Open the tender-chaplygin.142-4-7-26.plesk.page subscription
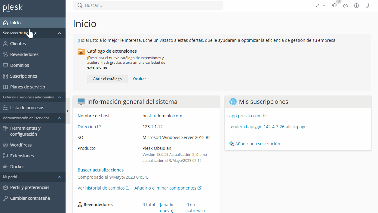This screenshot has height=213, width=378. [x=268, y=127]
